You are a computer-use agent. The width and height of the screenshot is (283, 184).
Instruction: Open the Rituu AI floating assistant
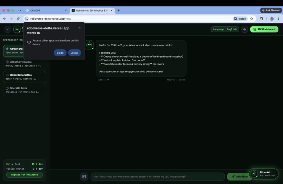coord(263,174)
